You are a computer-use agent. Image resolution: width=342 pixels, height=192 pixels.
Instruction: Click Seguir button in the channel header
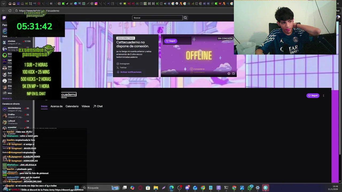point(313,95)
